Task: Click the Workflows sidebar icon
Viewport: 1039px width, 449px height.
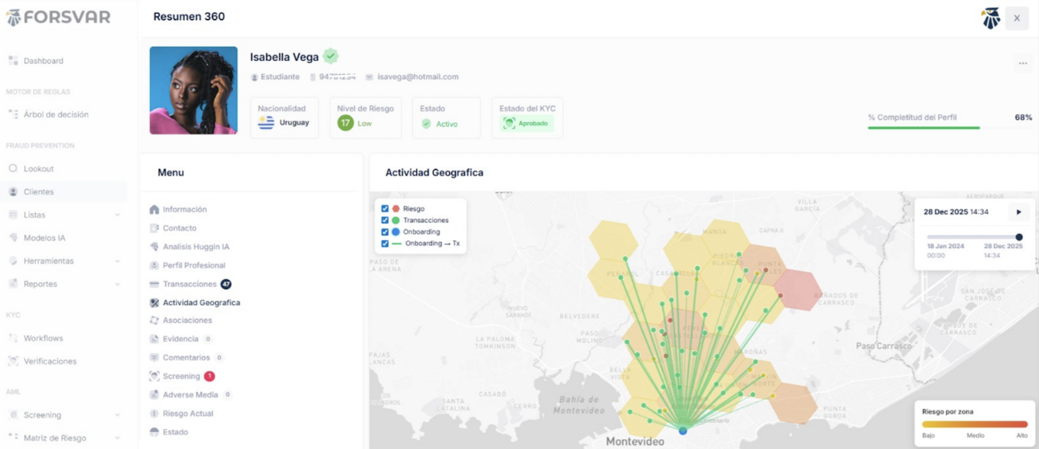Action: 13,338
